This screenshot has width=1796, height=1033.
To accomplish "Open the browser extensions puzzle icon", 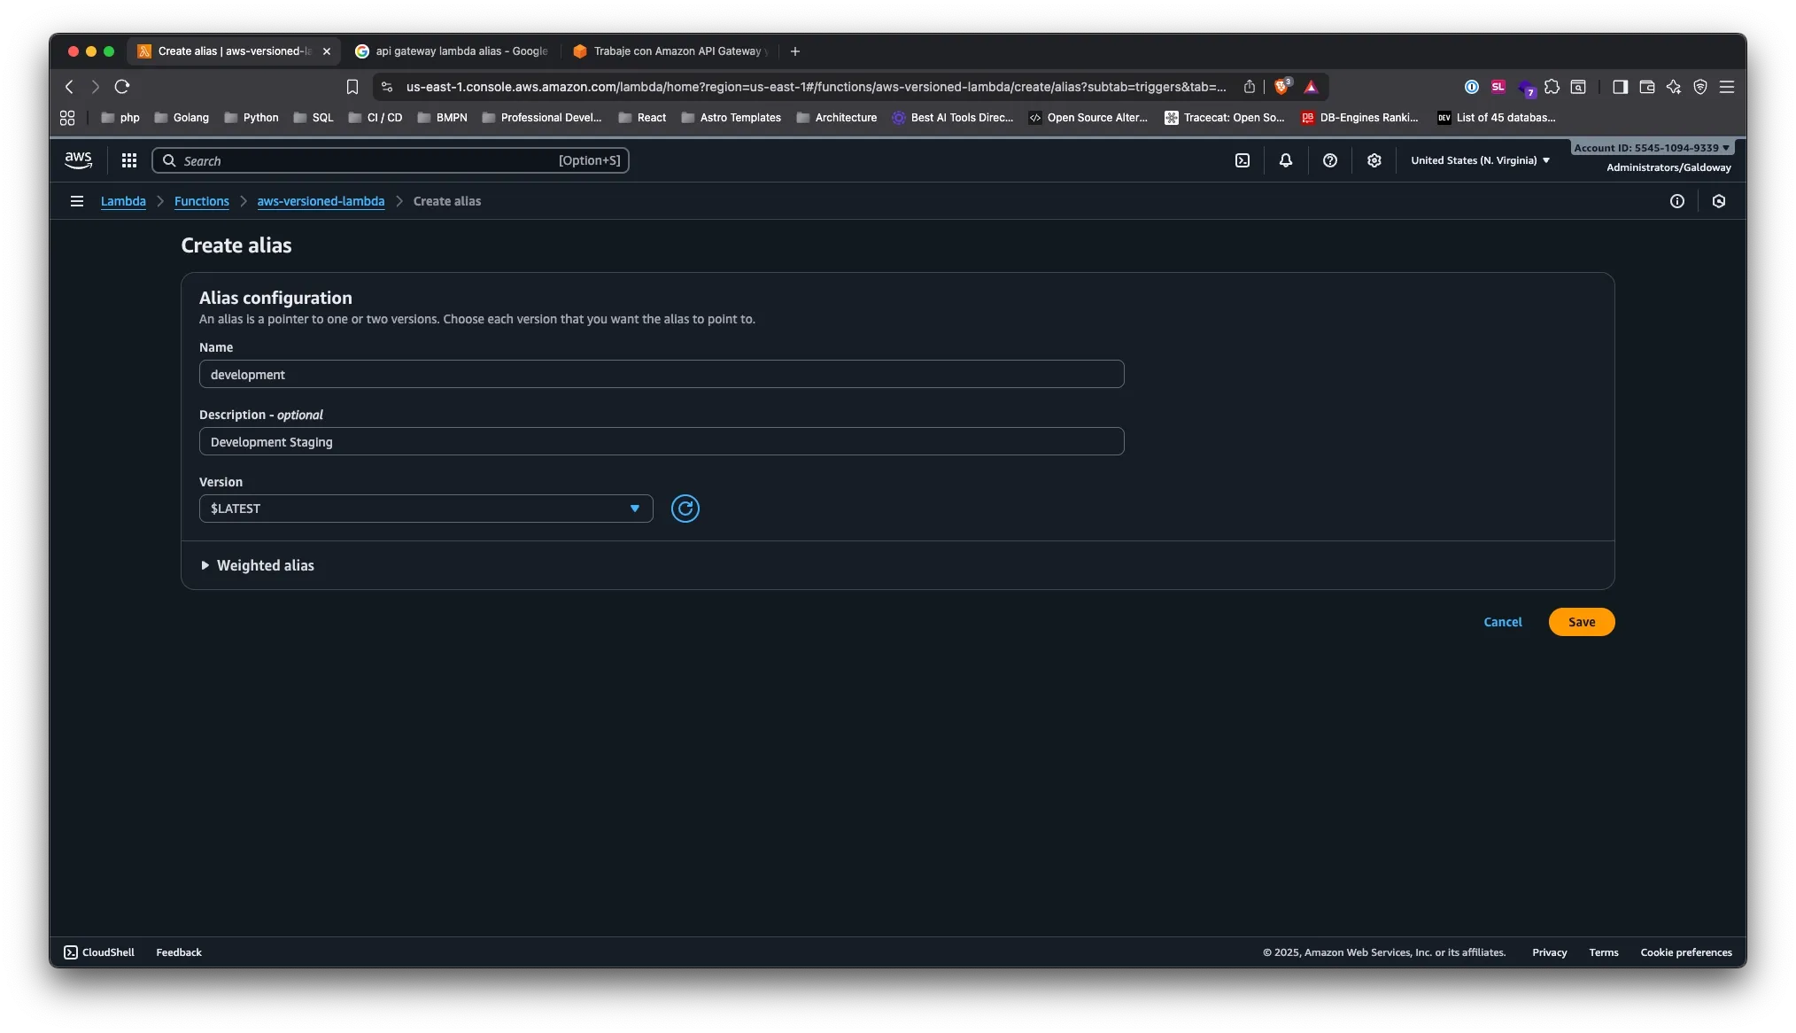I will pos(1552,86).
